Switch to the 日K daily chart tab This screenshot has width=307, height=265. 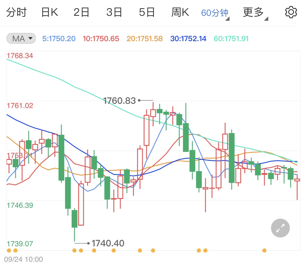49,12
